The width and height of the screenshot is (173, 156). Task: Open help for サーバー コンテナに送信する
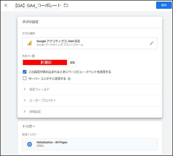coord(69,79)
